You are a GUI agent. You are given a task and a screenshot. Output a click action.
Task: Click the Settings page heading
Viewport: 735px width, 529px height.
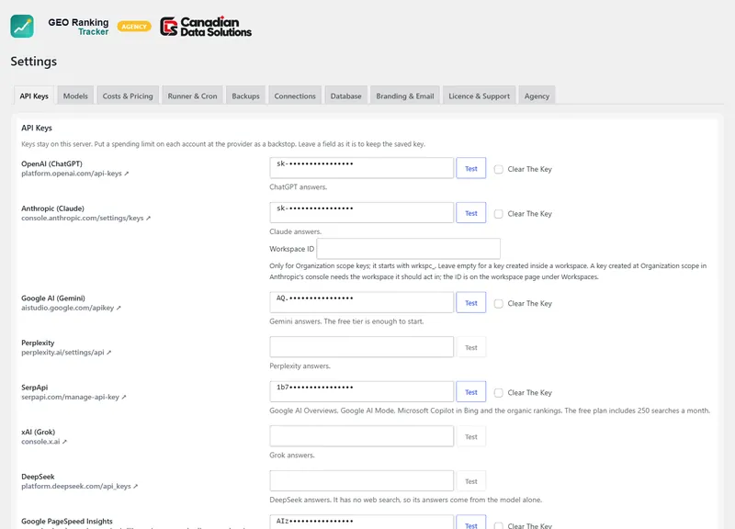click(x=34, y=62)
